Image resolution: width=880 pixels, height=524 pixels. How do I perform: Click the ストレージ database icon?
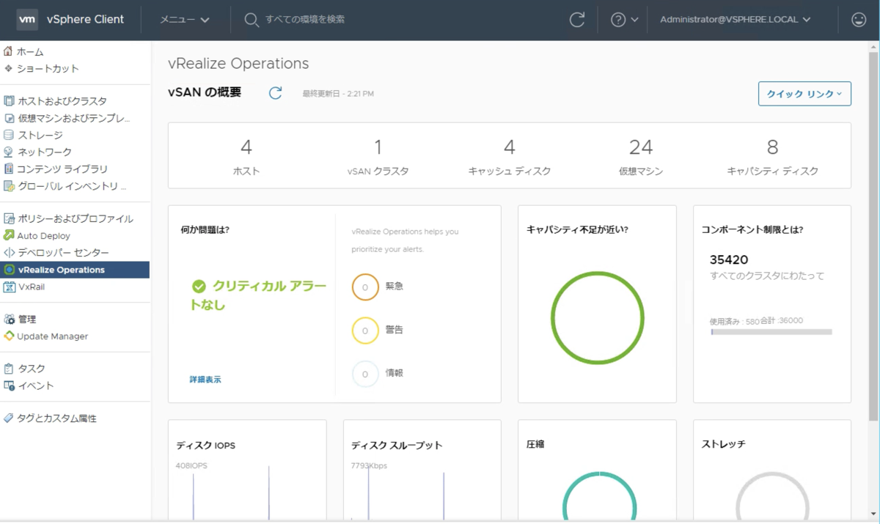pyautogui.click(x=9, y=135)
